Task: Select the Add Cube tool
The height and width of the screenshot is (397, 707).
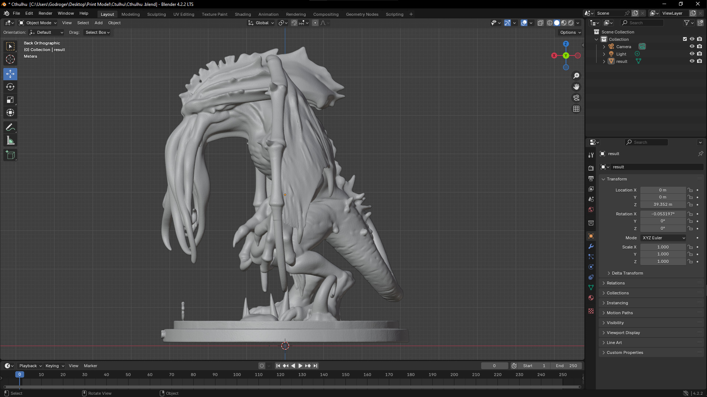Action: point(10,155)
